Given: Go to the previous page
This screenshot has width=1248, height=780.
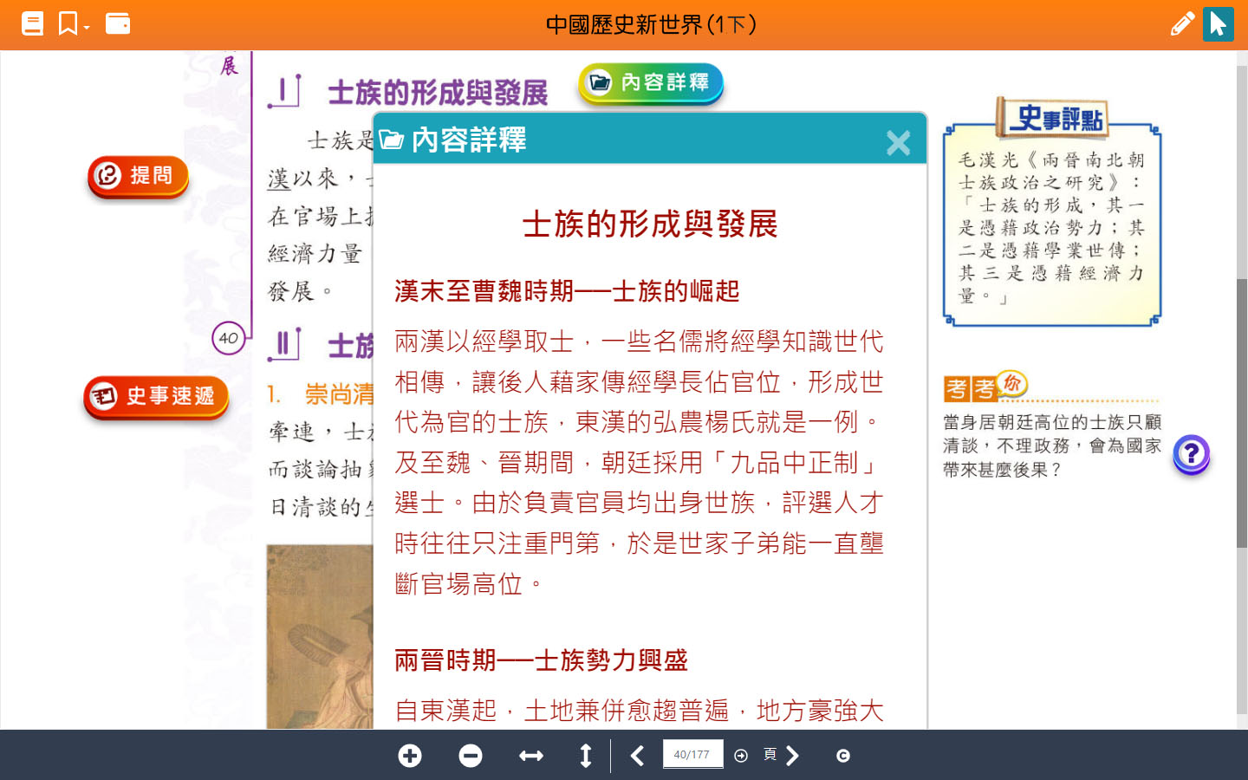Looking at the screenshot, I should tap(637, 756).
